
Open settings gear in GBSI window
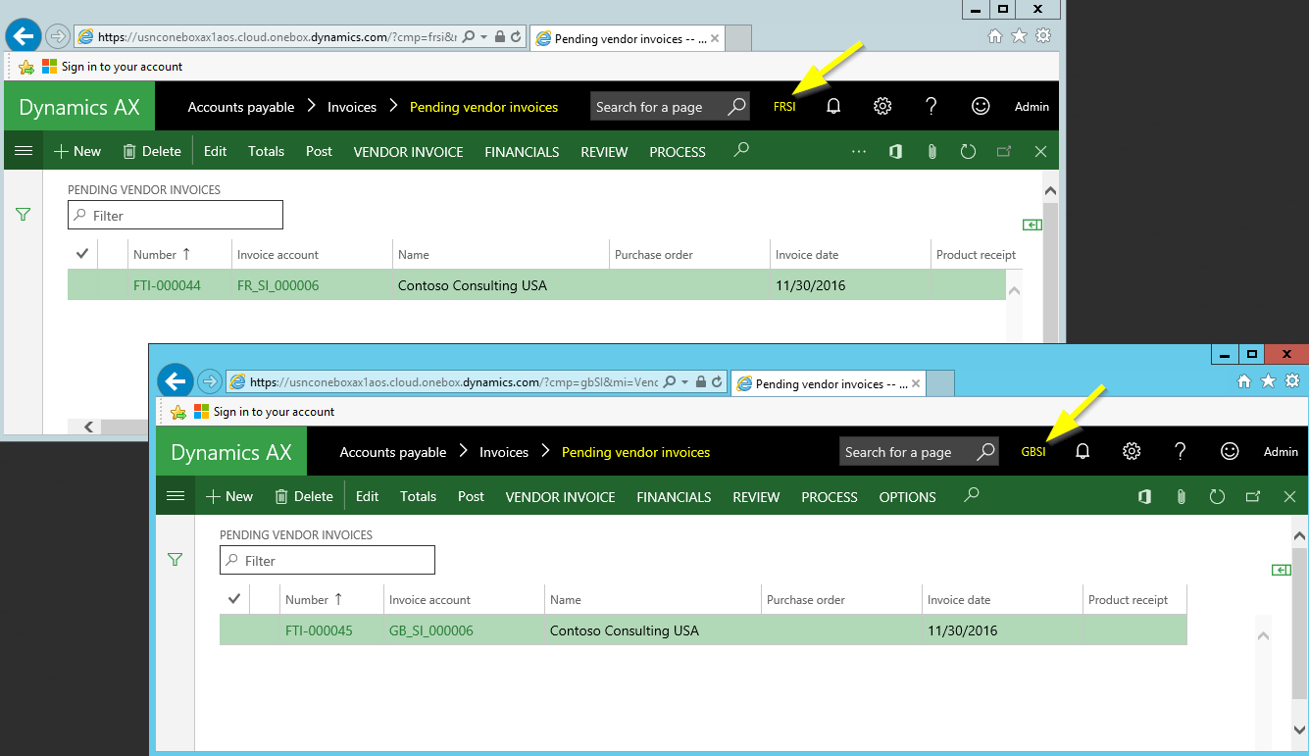click(1132, 451)
